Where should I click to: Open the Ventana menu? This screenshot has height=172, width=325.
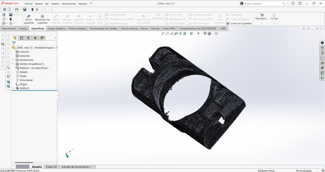tap(83, 4)
